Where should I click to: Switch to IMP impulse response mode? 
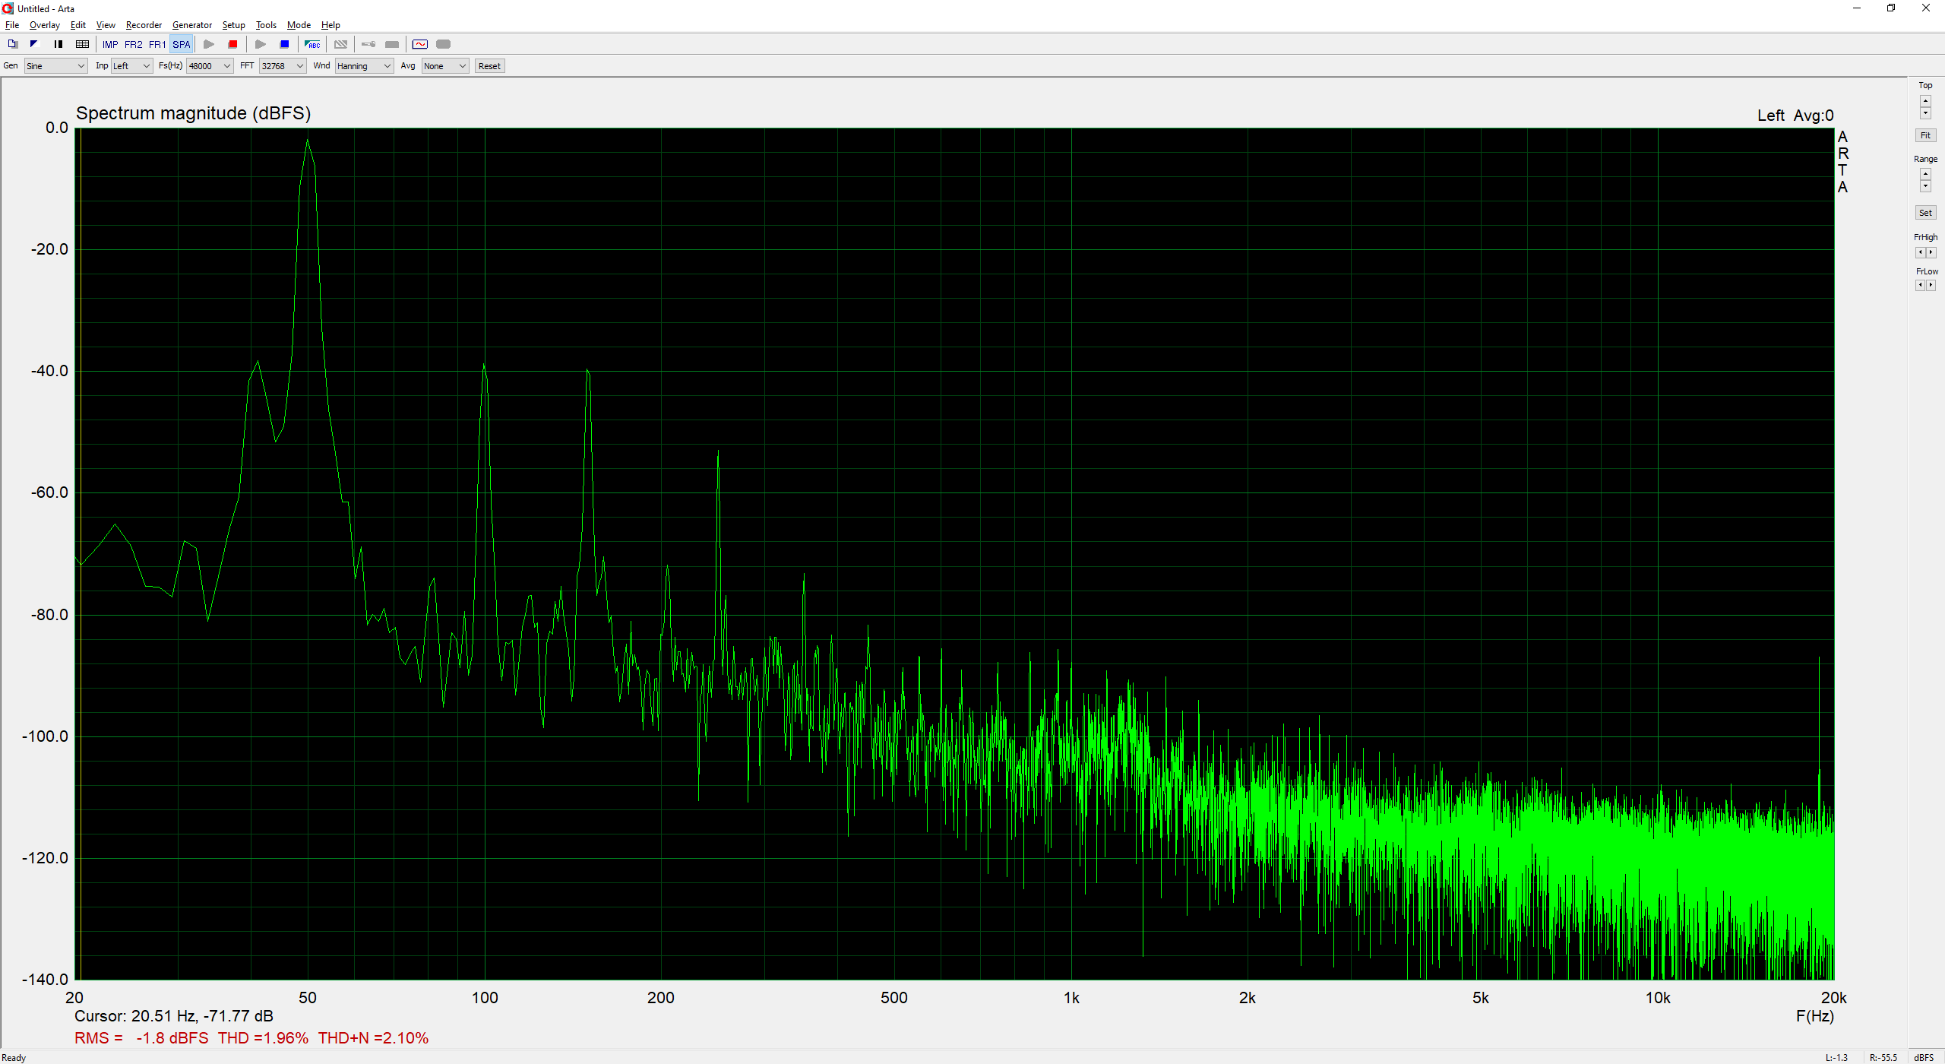pyautogui.click(x=110, y=44)
